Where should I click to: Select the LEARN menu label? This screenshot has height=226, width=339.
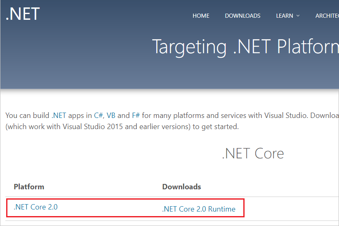[x=285, y=16]
